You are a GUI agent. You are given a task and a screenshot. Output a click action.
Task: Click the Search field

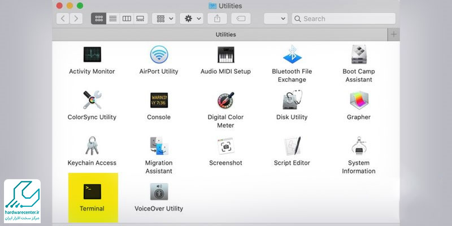pyautogui.click(x=344, y=19)
